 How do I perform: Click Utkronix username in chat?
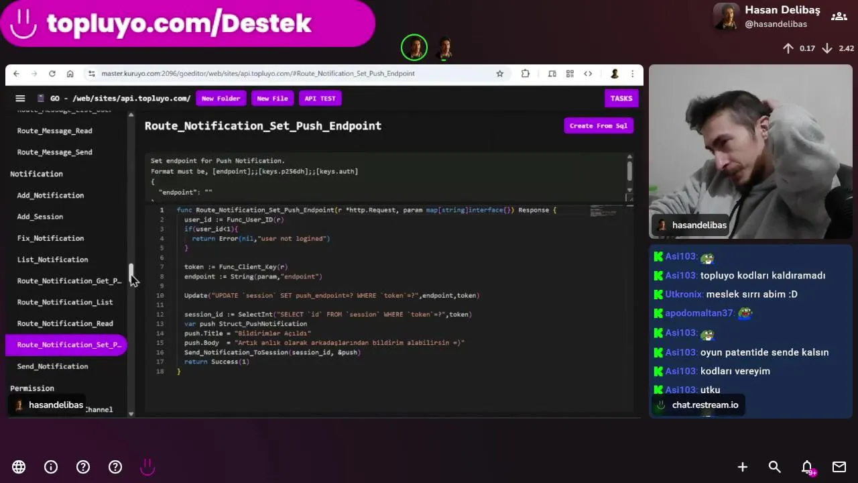coord(684,294)
